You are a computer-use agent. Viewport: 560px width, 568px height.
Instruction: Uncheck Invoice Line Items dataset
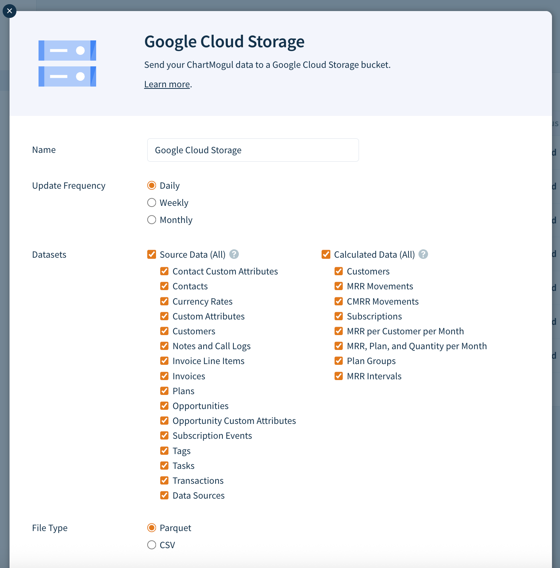164,361
